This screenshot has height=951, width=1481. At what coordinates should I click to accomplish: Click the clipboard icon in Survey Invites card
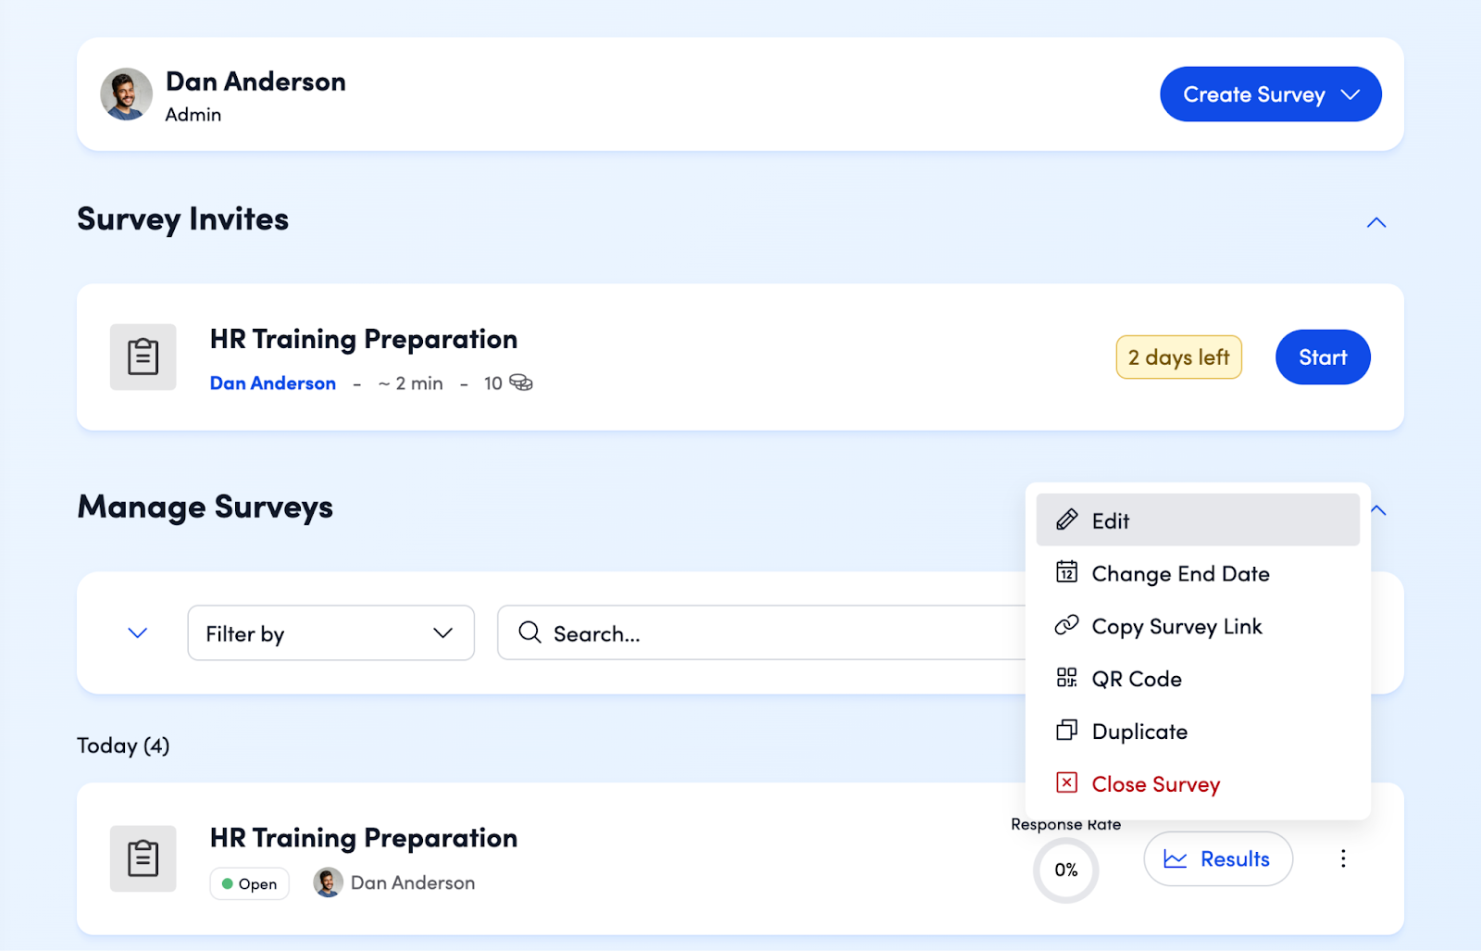click(x=143, y=357)
